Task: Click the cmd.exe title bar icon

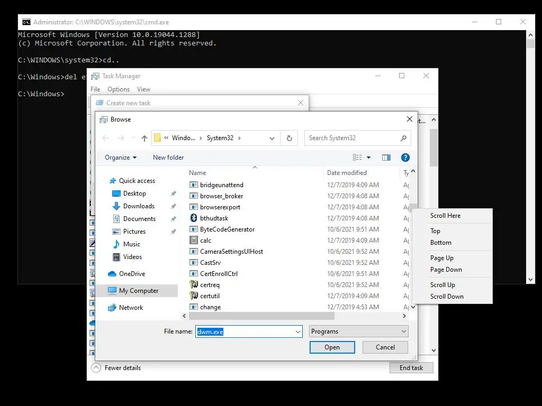Action: click(x=26, y=22)
